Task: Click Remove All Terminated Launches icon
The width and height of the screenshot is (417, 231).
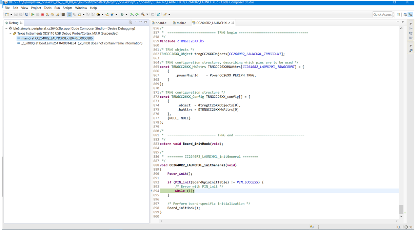Action: (130, 22)
